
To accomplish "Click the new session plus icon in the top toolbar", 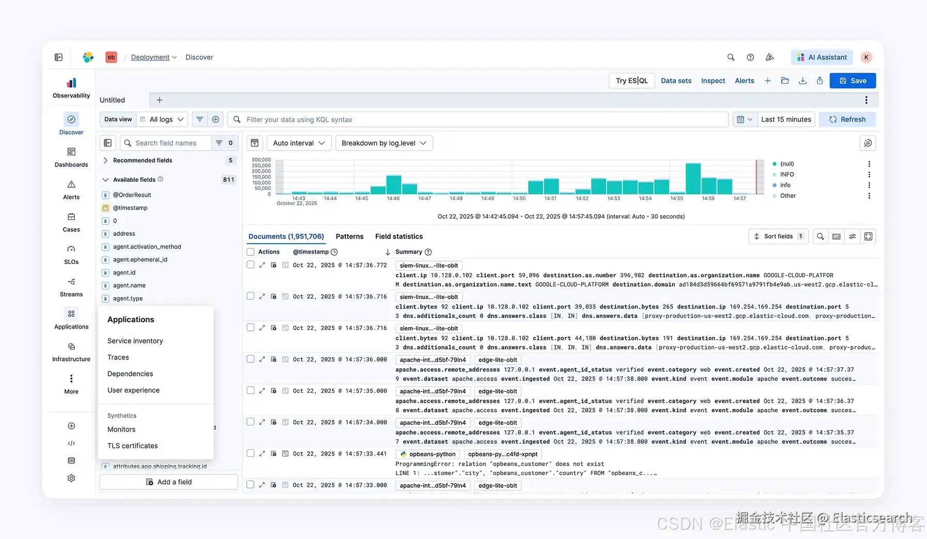I will pos(768,81).
